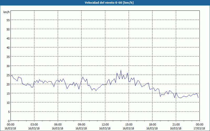
Task: Select the '45' y-axis value label
Action: pyautogui.click(x=8, y=38)
